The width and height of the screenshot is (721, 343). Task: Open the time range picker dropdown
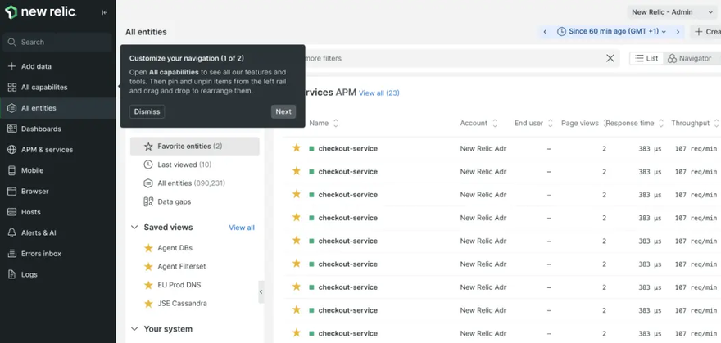point(611,32)
